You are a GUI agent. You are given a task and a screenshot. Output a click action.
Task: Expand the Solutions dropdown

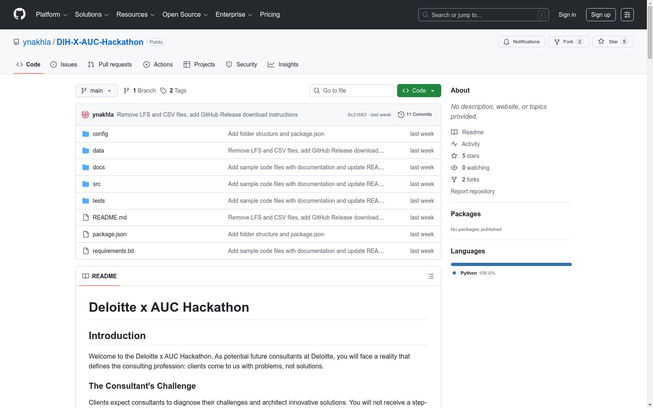click(92, 15)
